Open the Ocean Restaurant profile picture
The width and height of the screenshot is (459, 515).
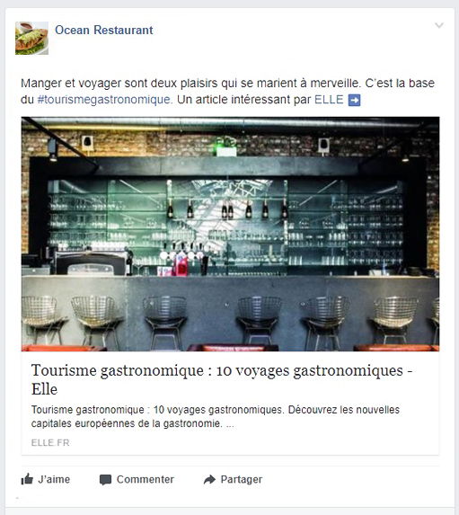coord(31,38)
